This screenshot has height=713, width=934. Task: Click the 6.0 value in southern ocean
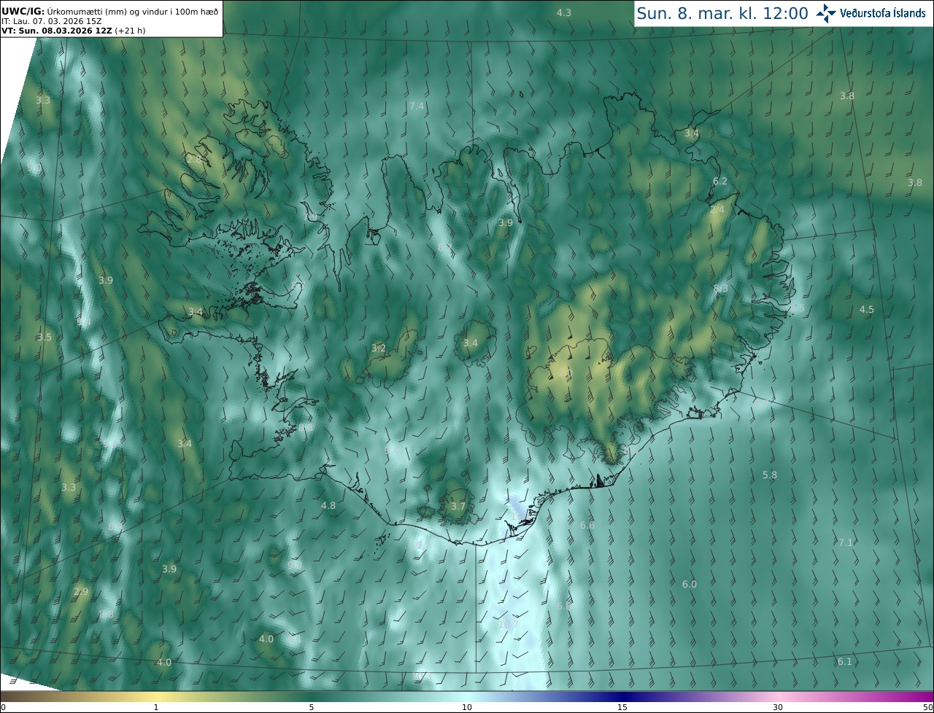690,585
